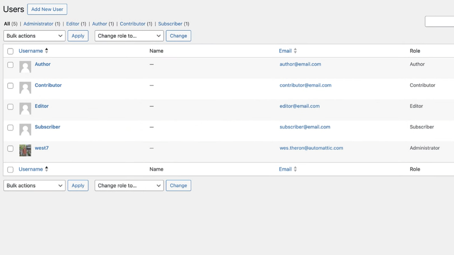Filter users by Administrator role
The width and height of the screenshot is (454, 255).
coord(38,24)
